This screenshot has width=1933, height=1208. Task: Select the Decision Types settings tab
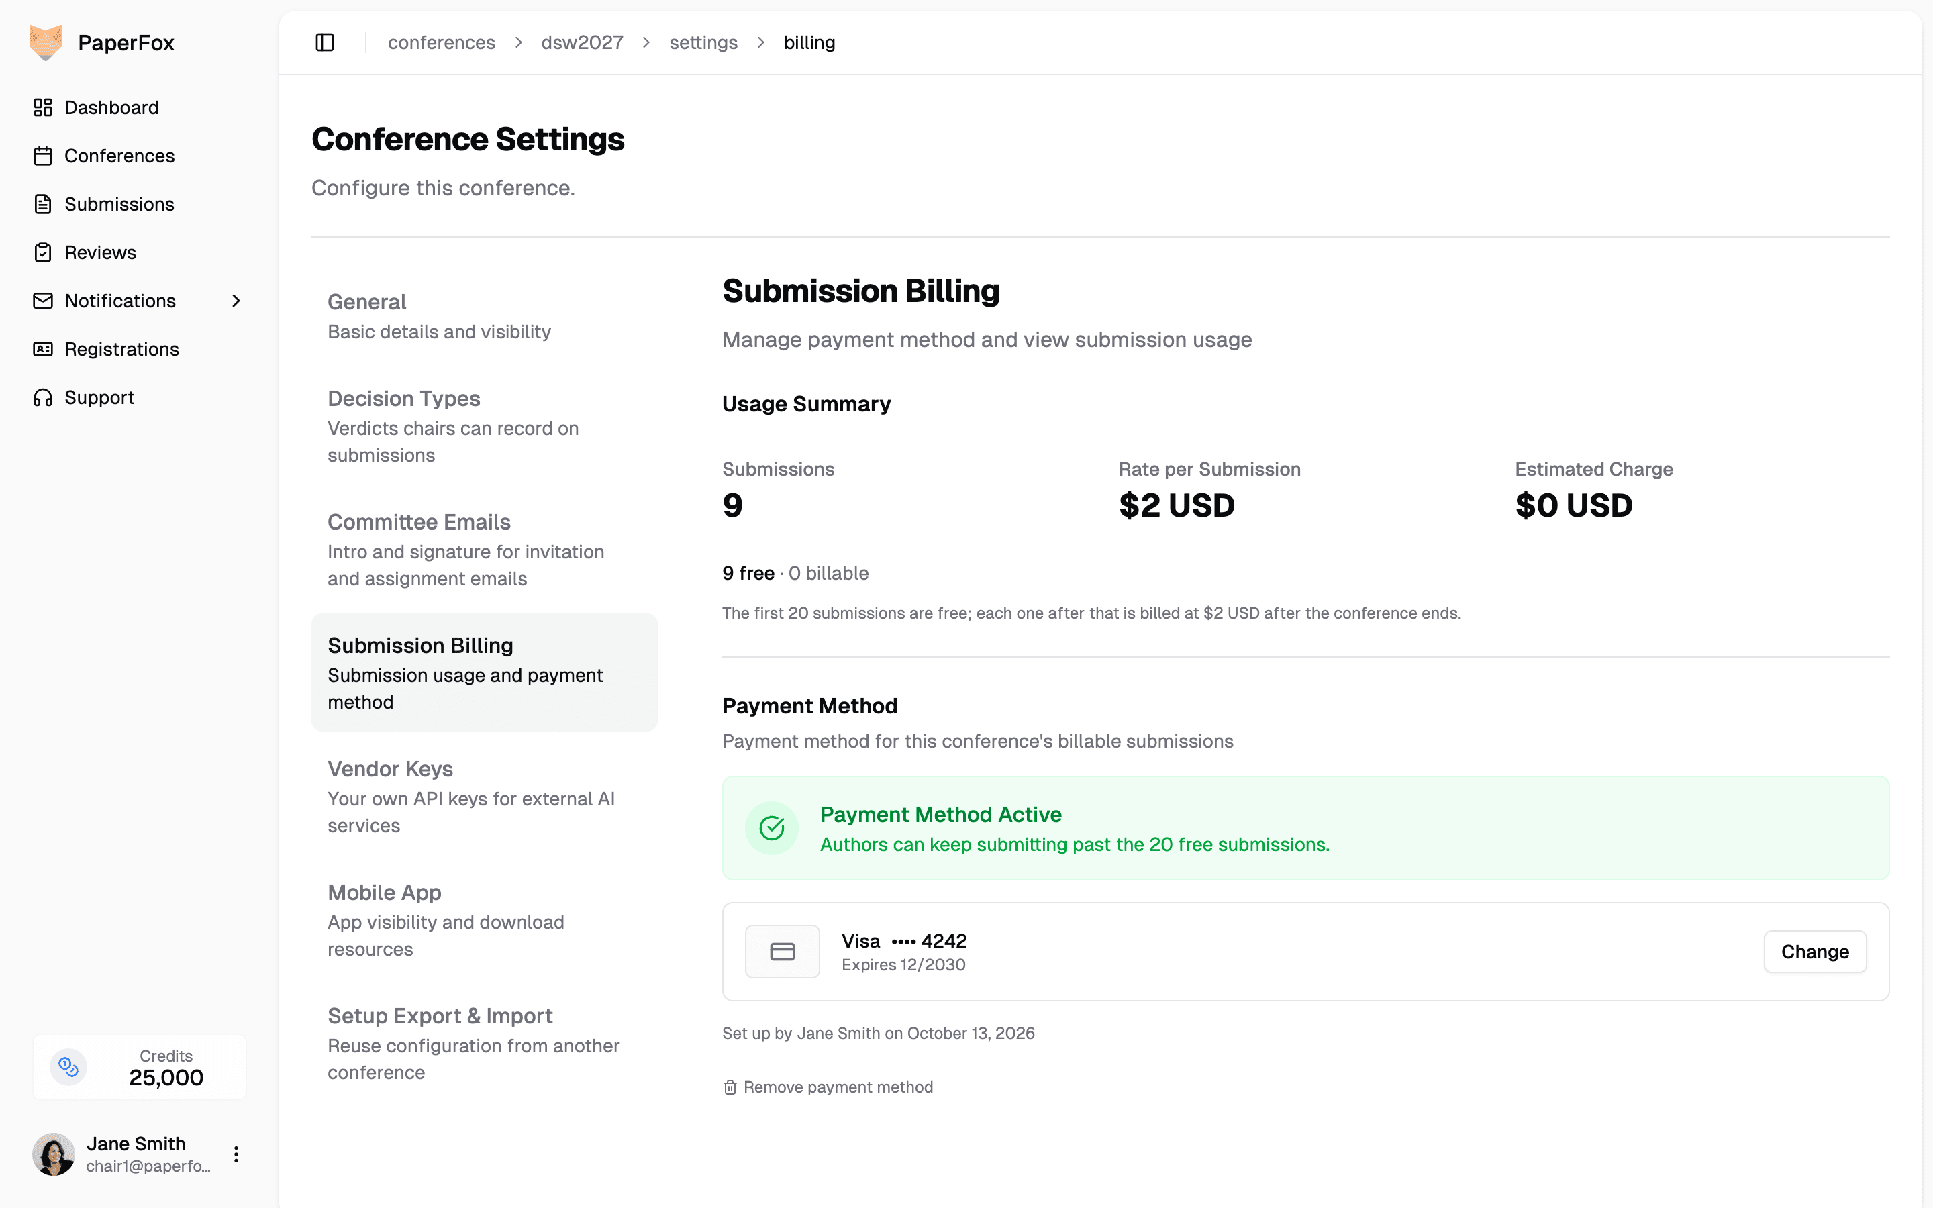point(484,426)
